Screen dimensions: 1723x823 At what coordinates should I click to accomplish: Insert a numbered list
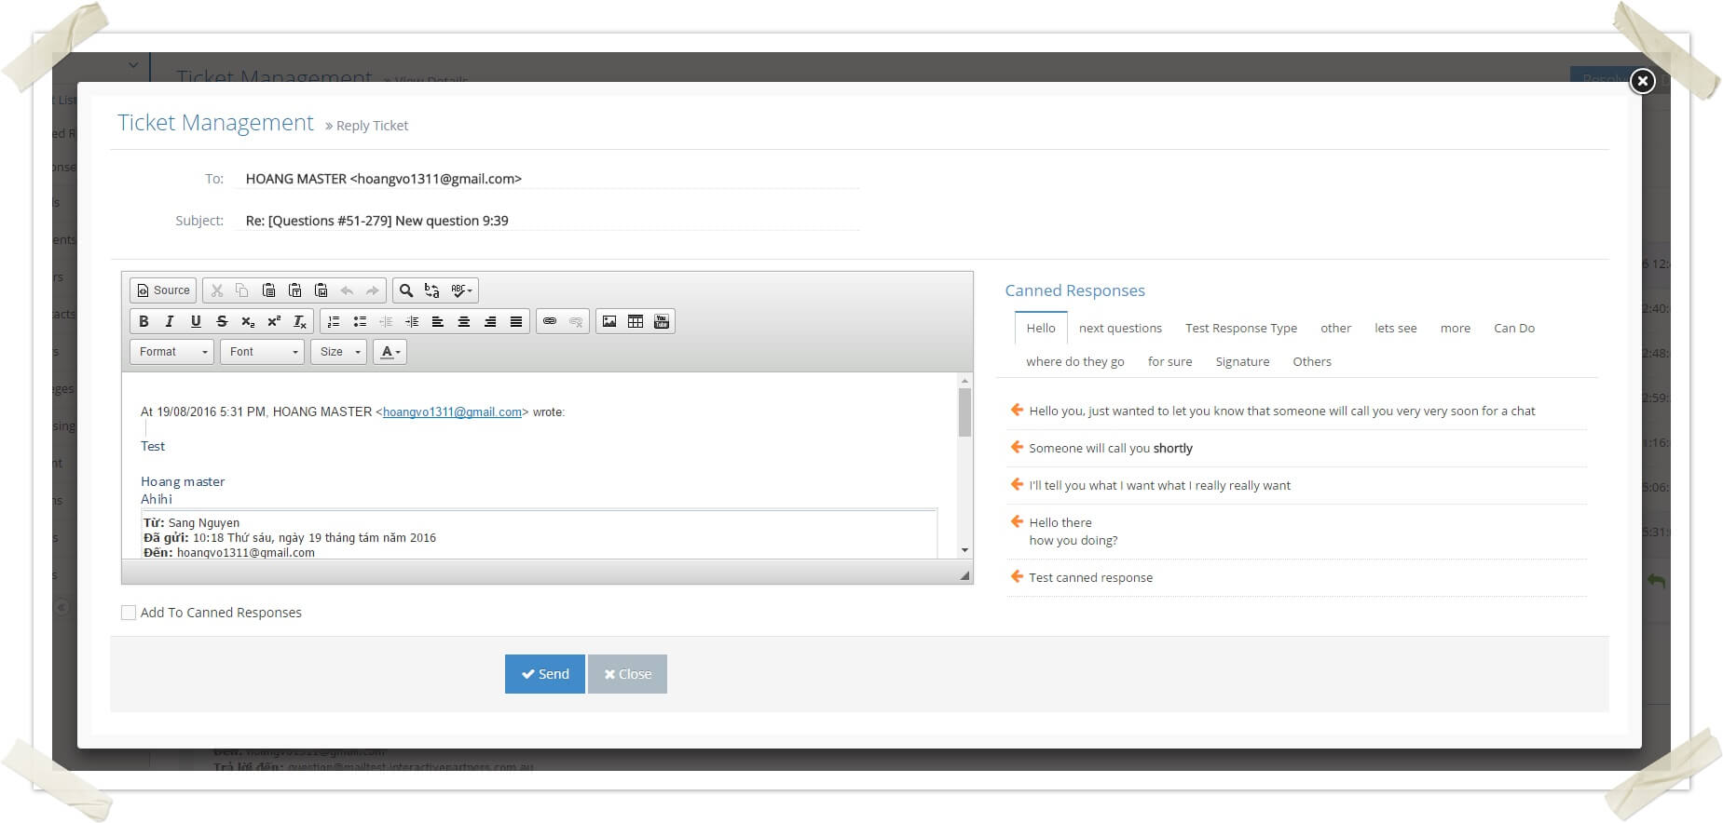(x=334, y=321)
